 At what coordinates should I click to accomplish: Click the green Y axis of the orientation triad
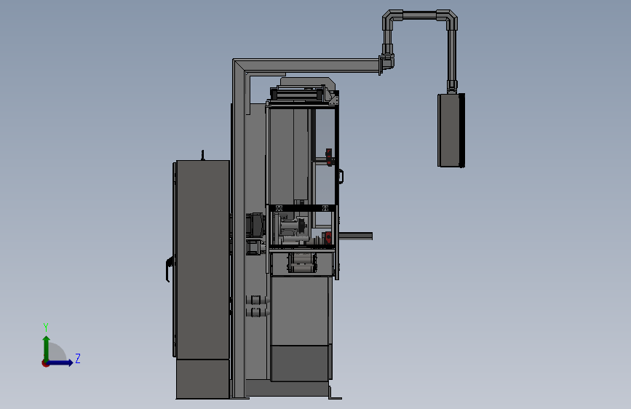click(47, 348)
